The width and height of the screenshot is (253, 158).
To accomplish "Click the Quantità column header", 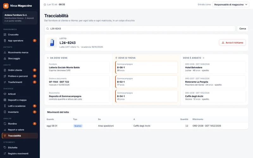I will pyautogui.click(x=184, y=119).
